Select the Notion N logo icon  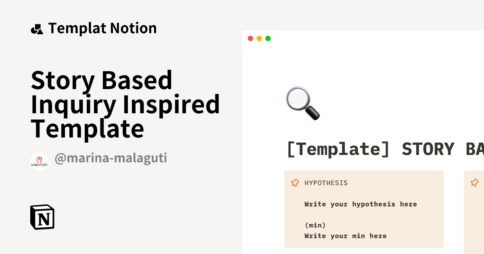pyautogui.click(x=42, y=217)
